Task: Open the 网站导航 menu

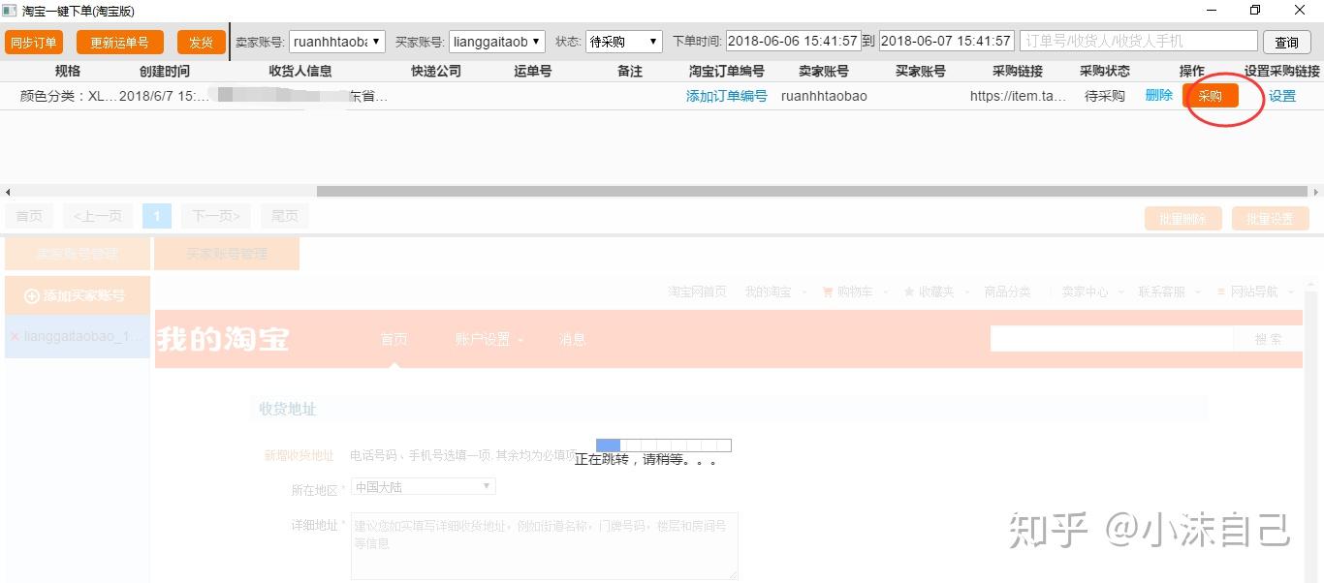Action: (1255, 291)
